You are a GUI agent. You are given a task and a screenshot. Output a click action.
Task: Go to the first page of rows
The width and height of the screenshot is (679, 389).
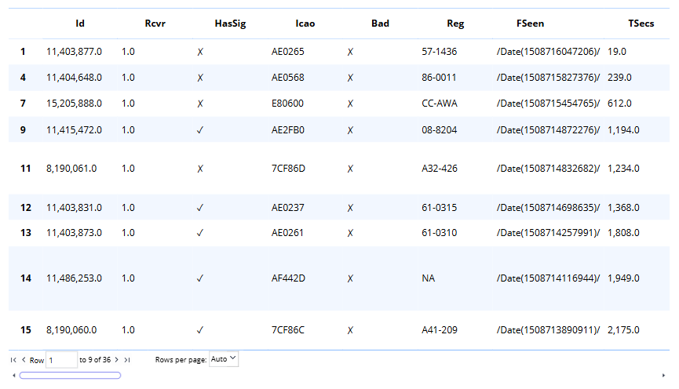click(x=13, y=360)
